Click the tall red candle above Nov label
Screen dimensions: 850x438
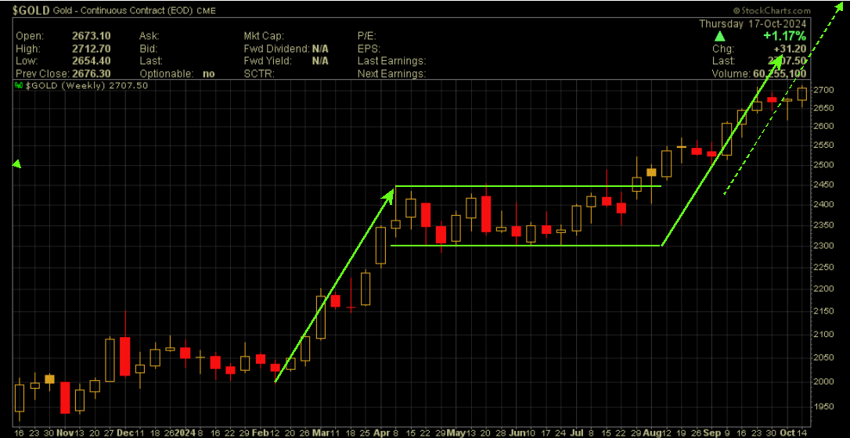(x=65, y=397)
